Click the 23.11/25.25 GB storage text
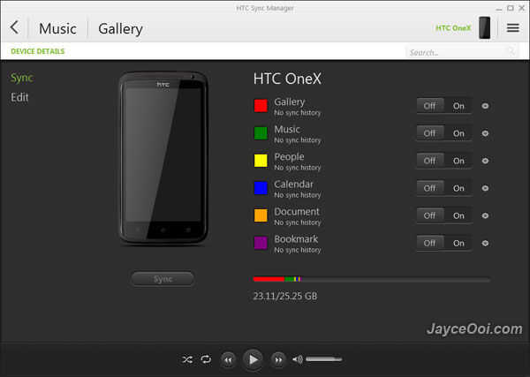The width and height of the screenshot is (530, 377). click(285, 297)
